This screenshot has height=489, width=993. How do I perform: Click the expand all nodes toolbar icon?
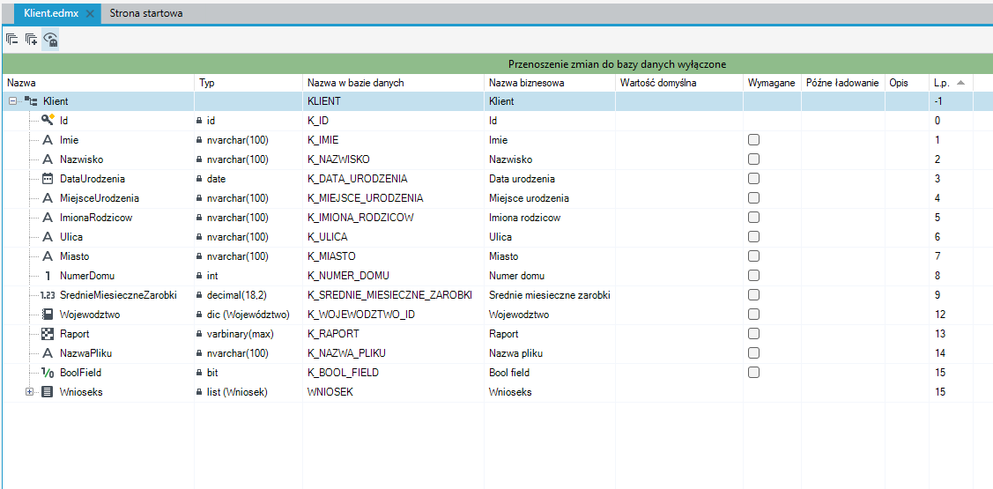pyautogui.click(x=31, y=40)
